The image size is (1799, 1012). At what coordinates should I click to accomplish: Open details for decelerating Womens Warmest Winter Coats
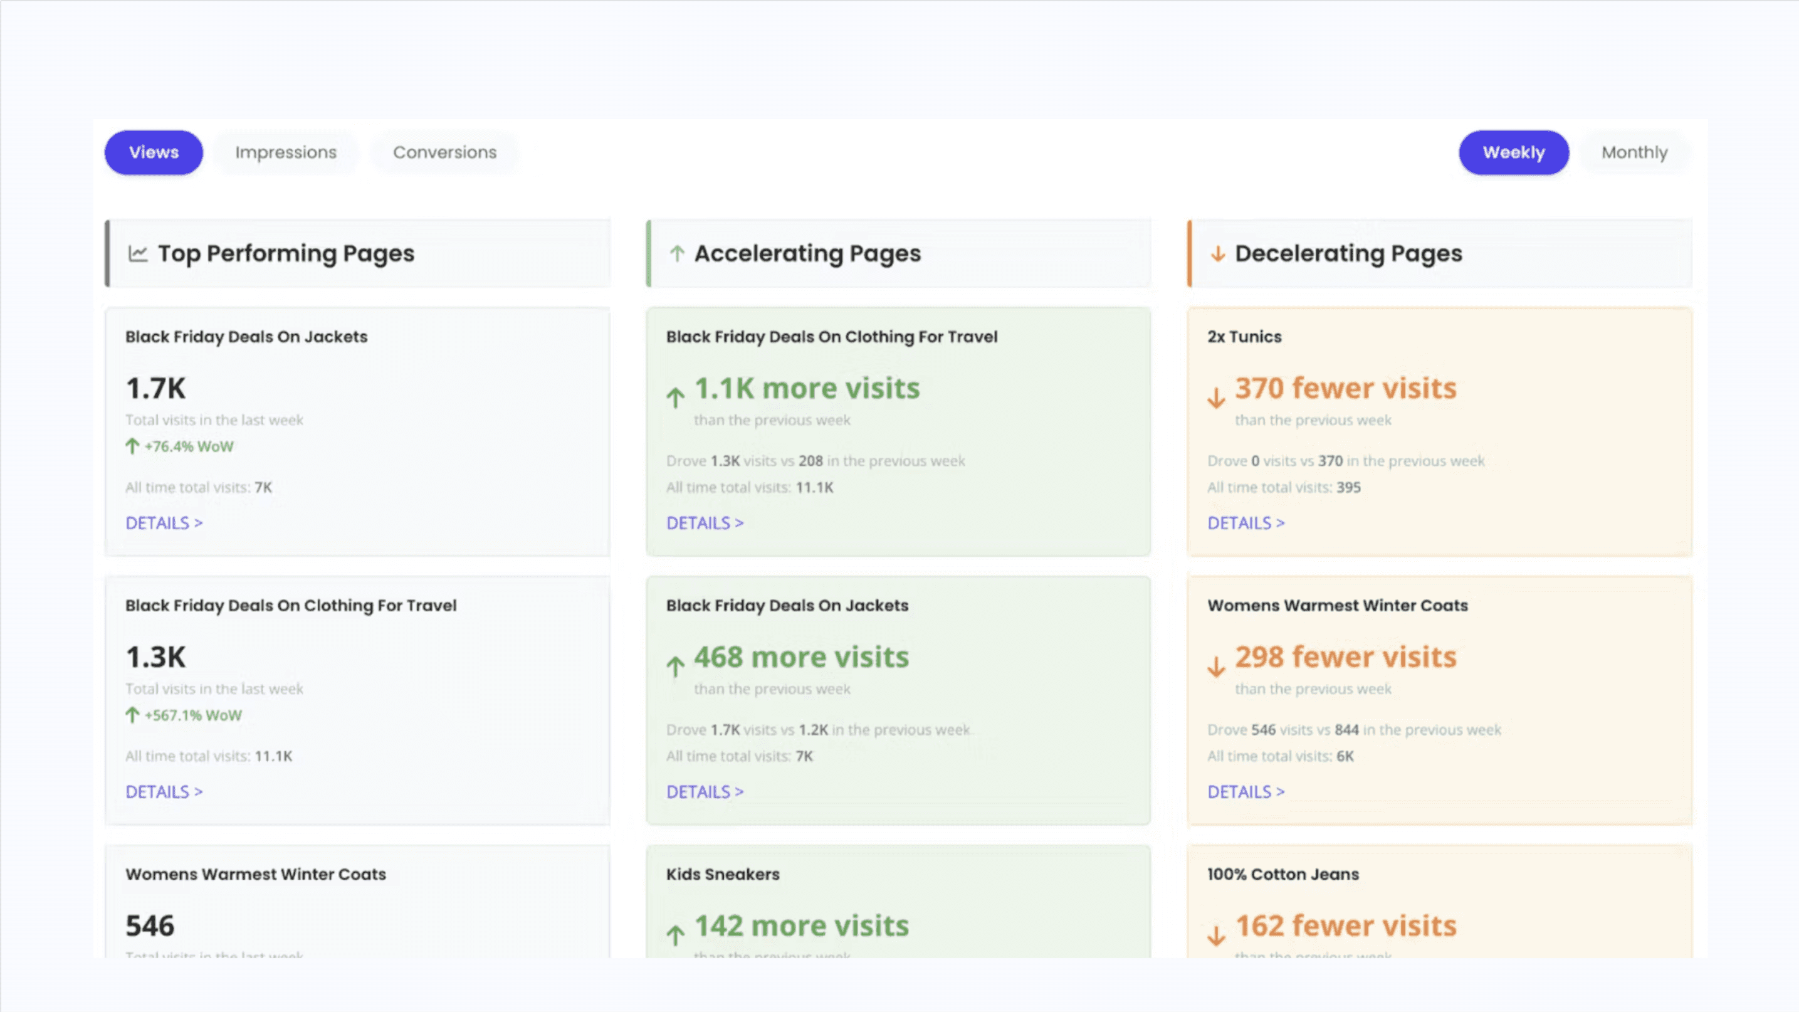[1245, 792]
